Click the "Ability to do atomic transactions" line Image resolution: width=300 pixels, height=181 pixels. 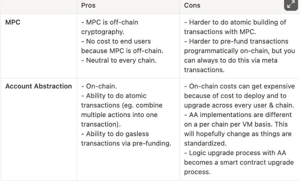coord(113,96)
